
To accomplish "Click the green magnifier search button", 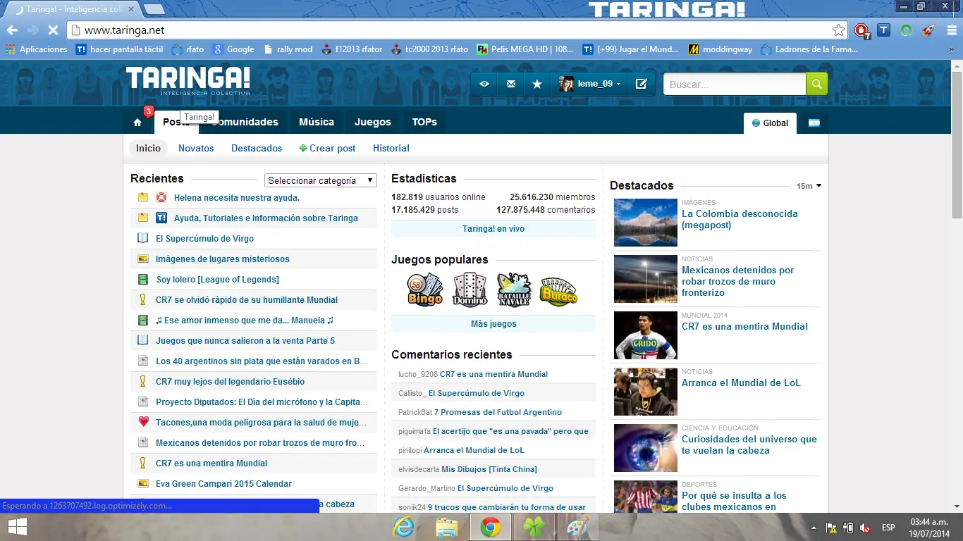I will [816, 84].
